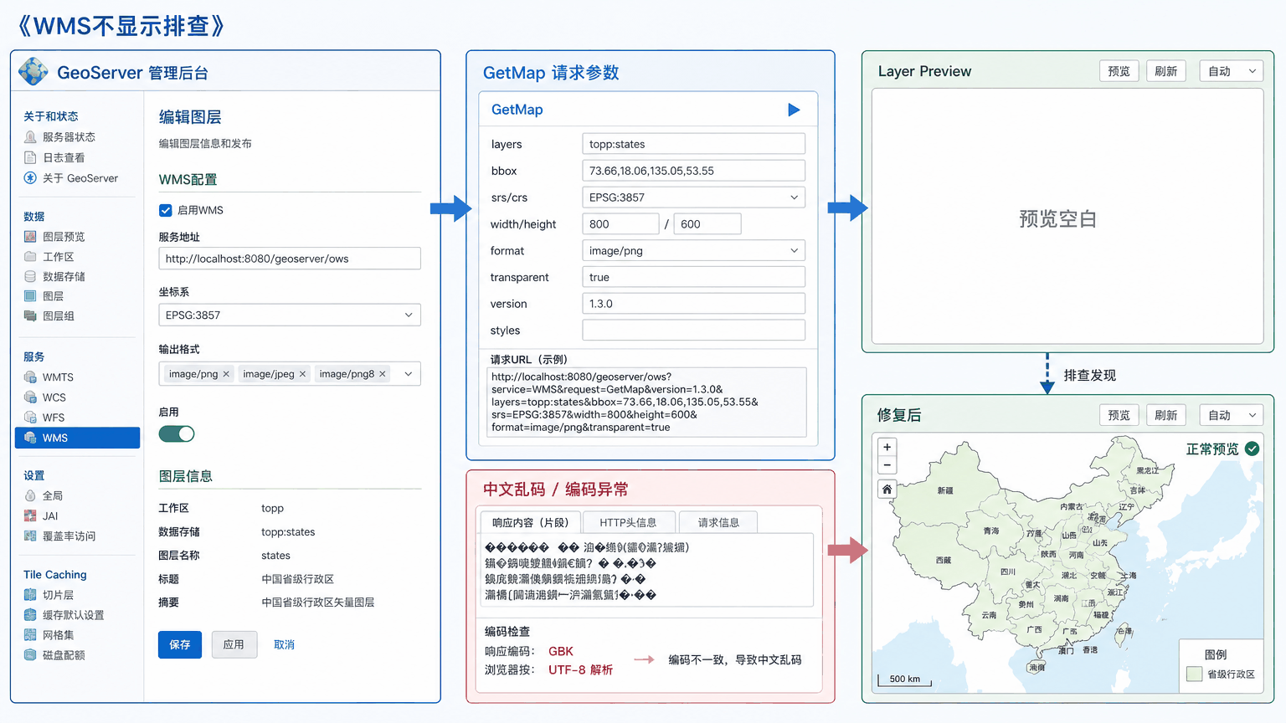
Task: Toggle the 启用WMS checkbox
Action: [x=166, y=210]
